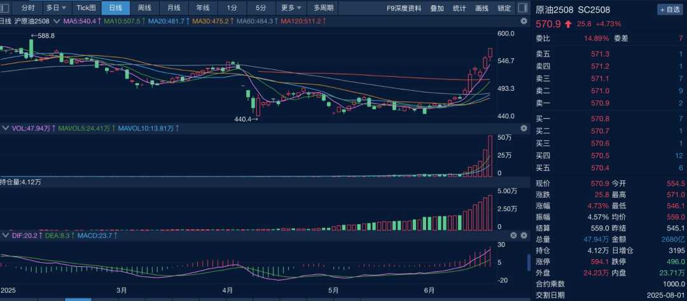The height and width of the screenshot is (301, 687).
Task: Enable the 画线 drawing mode
Action: pyautogui.click(x=482, y=8)
